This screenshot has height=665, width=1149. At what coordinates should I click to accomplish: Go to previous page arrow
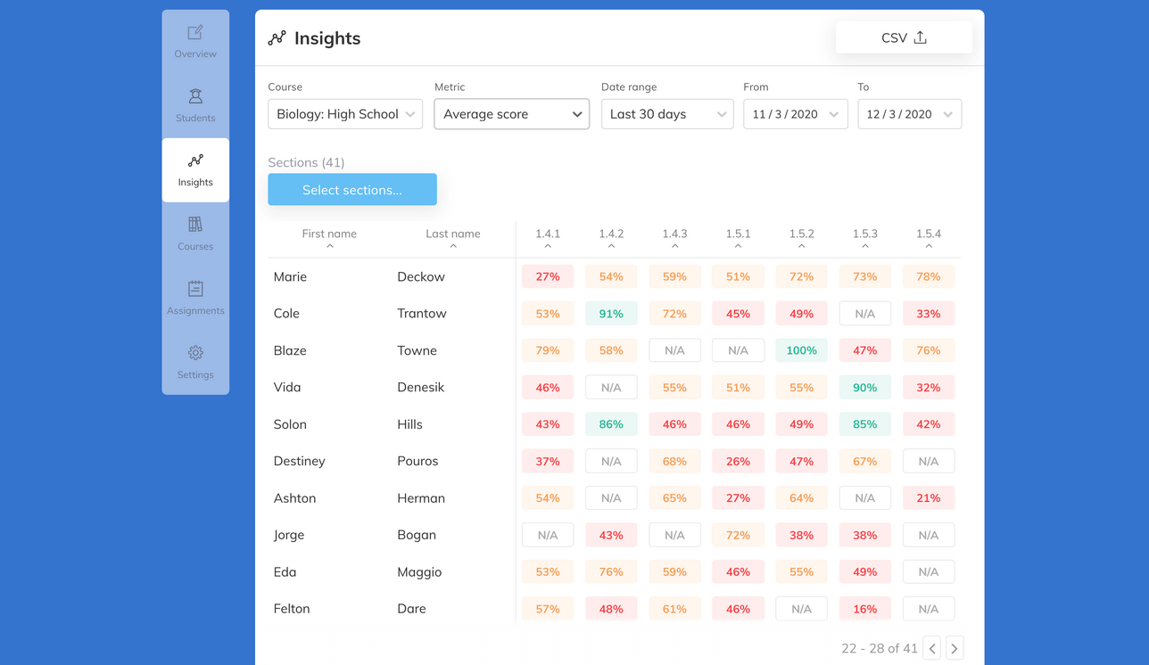coord(932,648)
